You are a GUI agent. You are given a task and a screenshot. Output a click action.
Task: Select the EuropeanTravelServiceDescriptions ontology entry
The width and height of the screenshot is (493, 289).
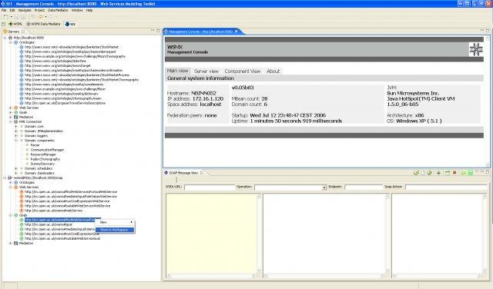[65, 103]
